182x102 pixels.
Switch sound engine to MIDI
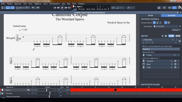click(178, 36)
